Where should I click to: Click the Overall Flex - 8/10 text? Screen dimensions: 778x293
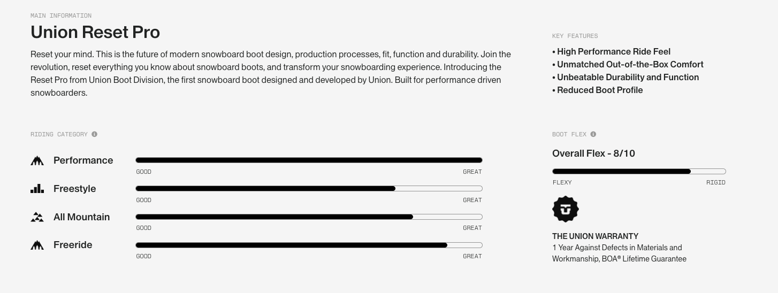pyautogui.click(x=593, y=153)
